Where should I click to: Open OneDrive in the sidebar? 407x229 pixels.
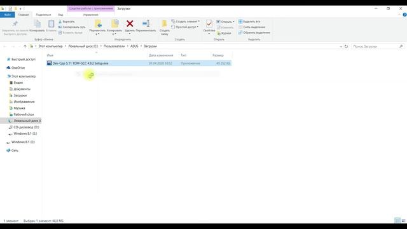[x=15, y=68]
